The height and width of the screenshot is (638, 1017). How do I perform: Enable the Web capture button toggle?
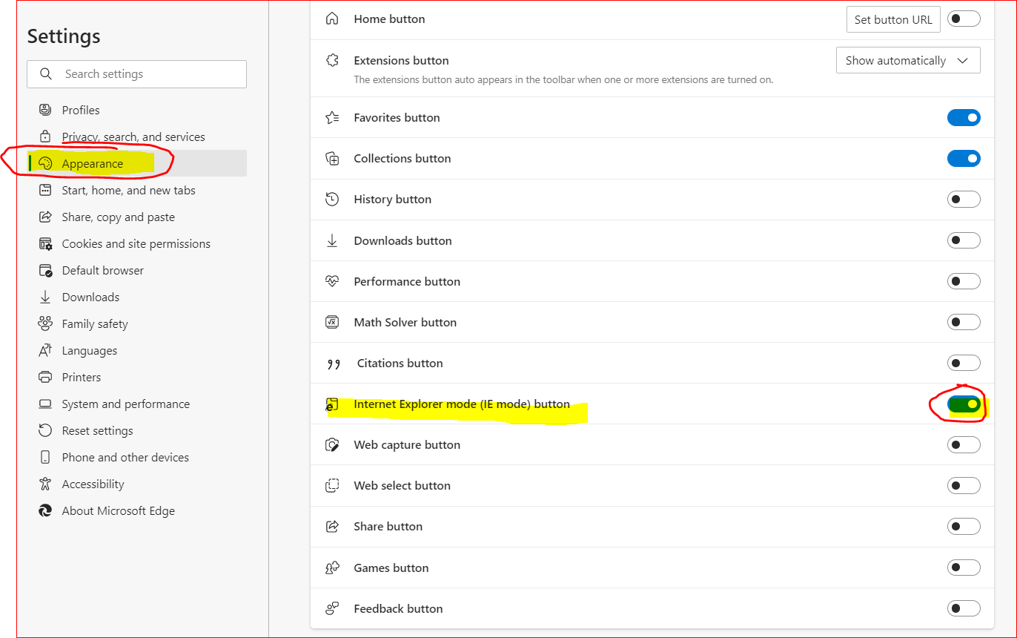click(964, 445)
